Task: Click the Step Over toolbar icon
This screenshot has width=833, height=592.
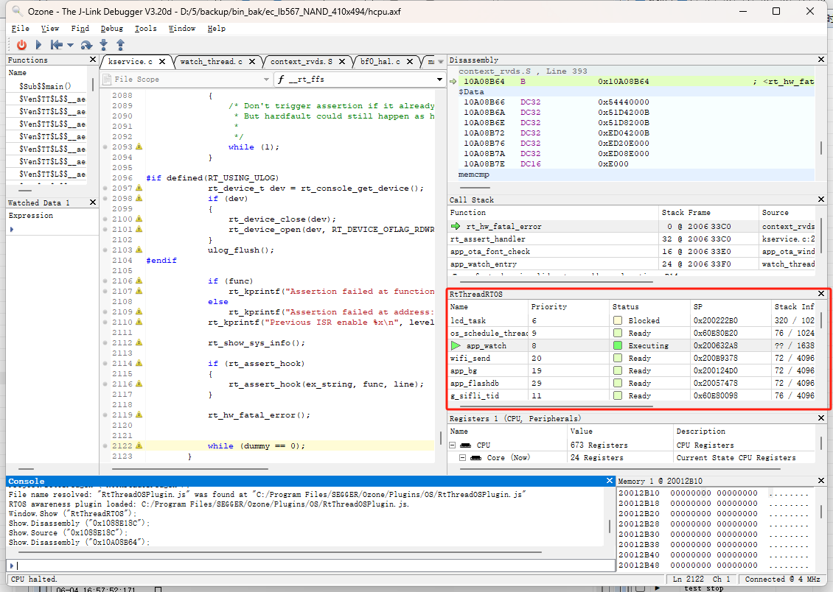Action: 86,45
